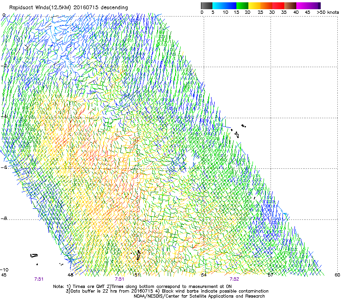Viewport: 341px width, 299px height.
Task: Click the island outline near longitude 51 at -9.5
Action: (x=138, y=255)
